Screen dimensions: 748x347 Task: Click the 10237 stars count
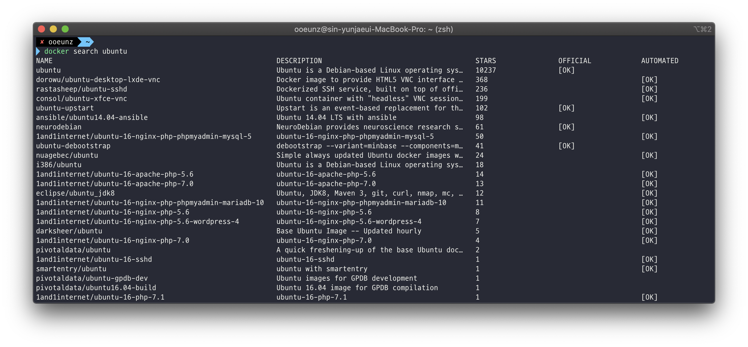pyautogui.click(x=485, y=70)
